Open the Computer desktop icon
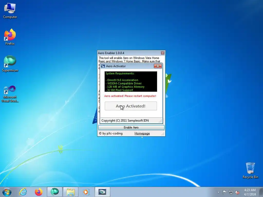263x197 pixels. coord(10,11)
